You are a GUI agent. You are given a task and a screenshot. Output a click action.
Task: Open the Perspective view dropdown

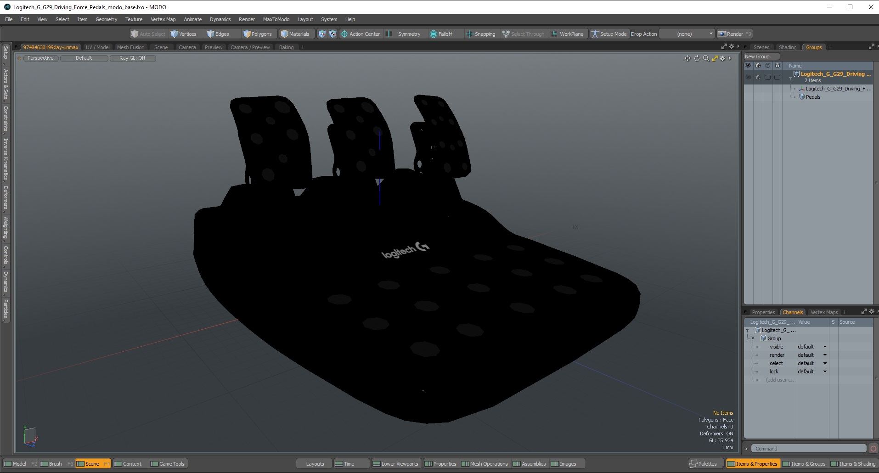40,58
